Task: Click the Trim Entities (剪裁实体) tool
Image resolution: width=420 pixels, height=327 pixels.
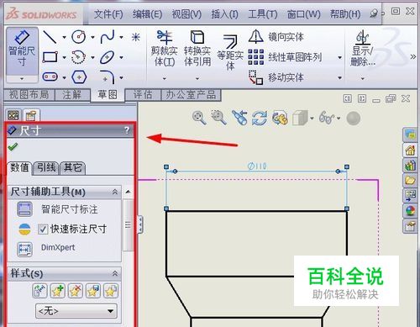Action: tap(165, 49)
